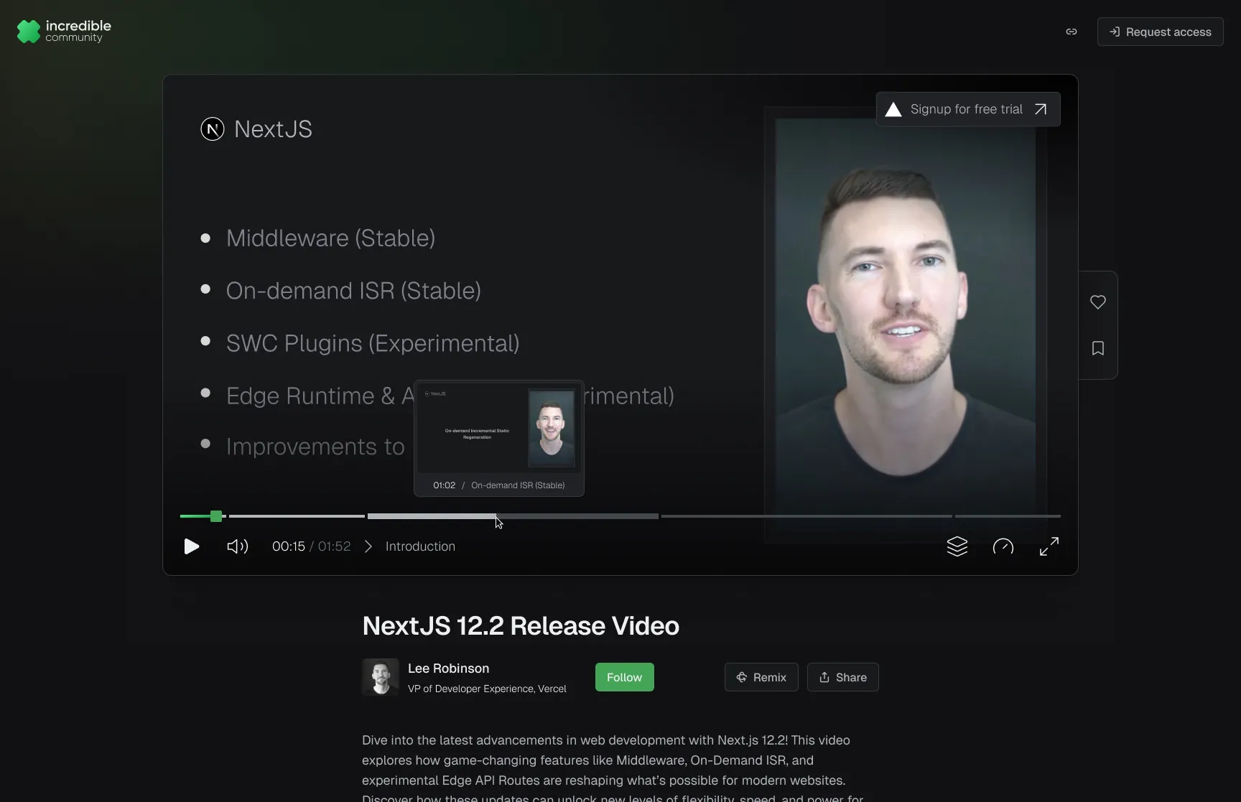Open playback speed control
The width and height of the screenshot is (1241, 802).
(x=1003, y=546)
